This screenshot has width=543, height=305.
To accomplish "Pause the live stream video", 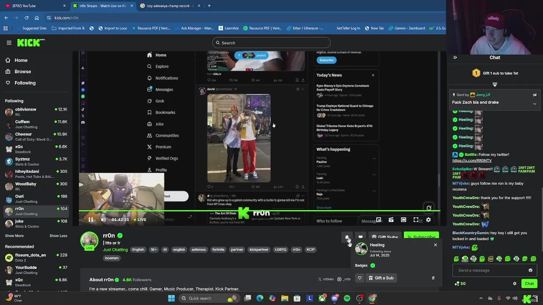I will click(90, 219).
